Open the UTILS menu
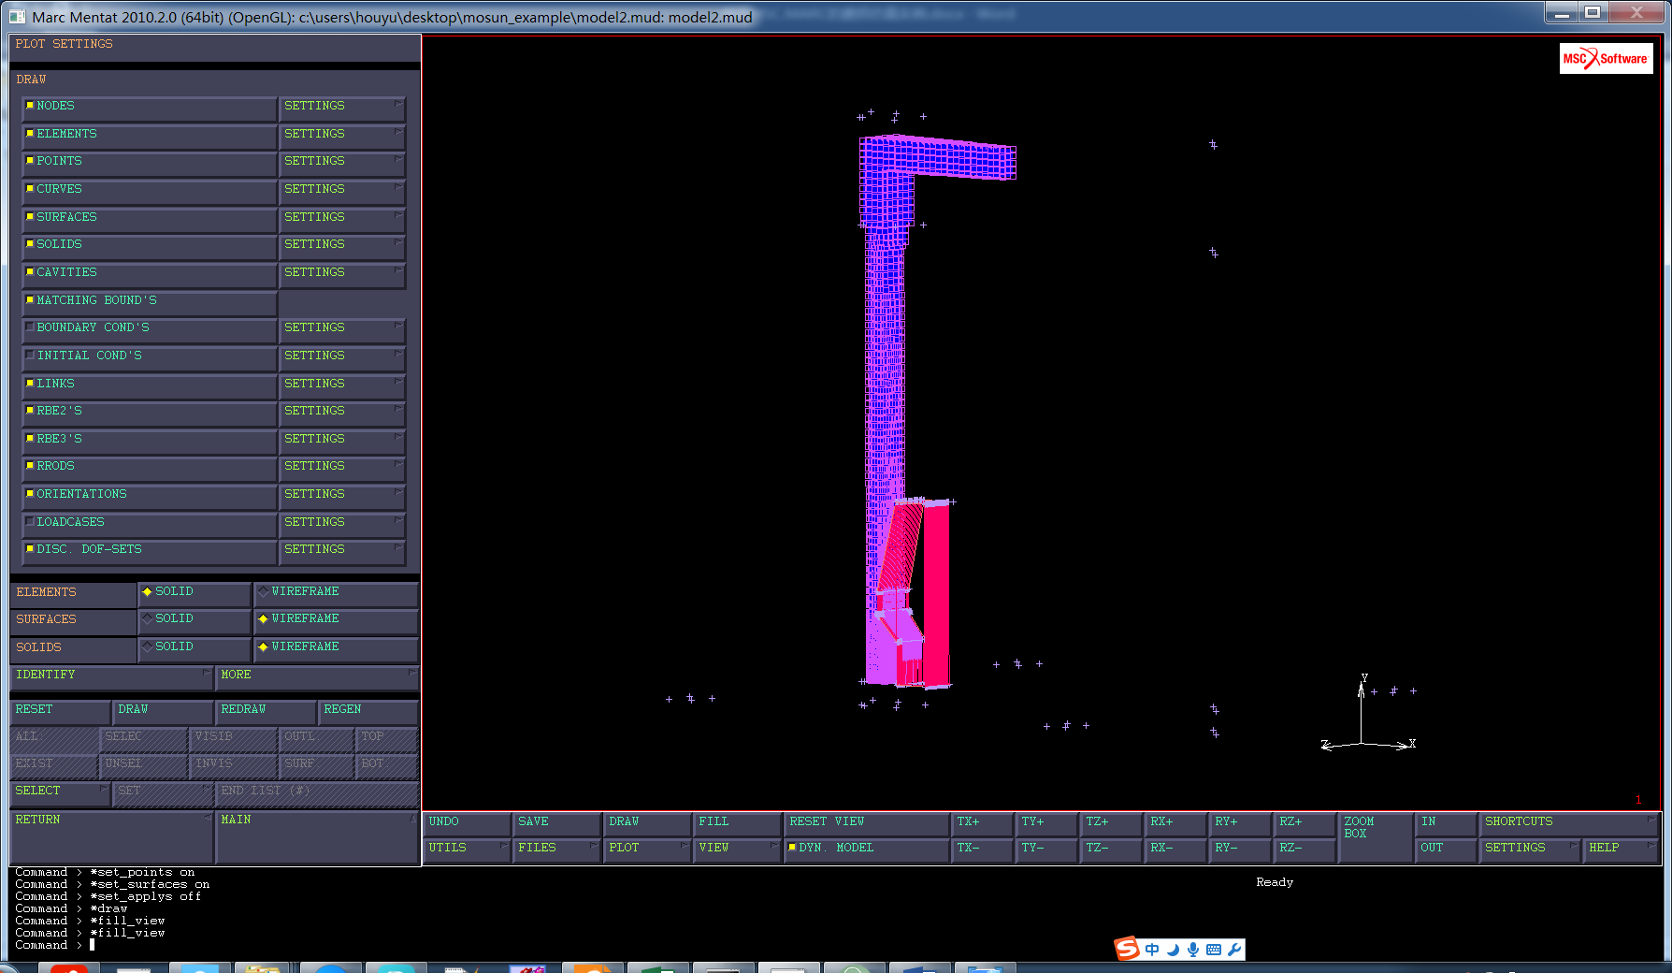Viewport: 1672px width, 973px height. (x=467, y=849)
